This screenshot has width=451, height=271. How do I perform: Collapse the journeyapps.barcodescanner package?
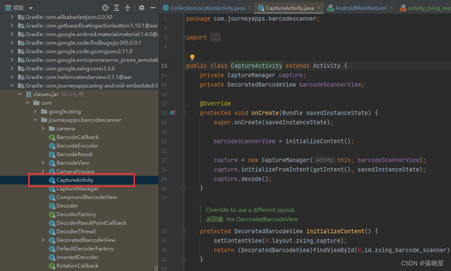pos(35,120)
